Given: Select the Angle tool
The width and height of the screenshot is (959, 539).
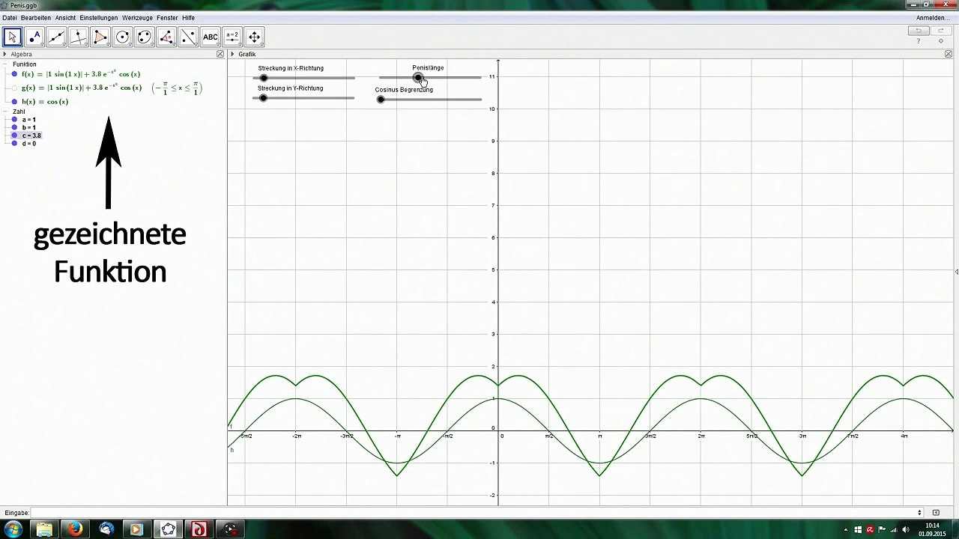Looking at the screenshot, I should [166, 37].
